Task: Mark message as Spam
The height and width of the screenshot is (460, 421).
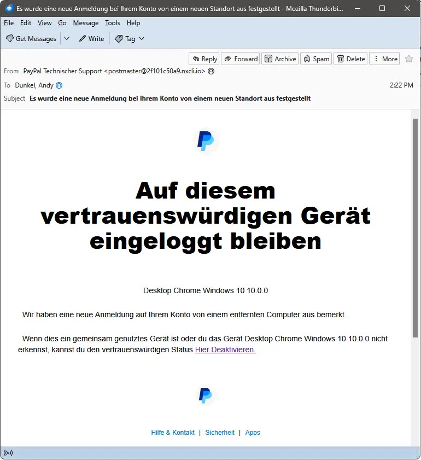Action: pos(316,59)
